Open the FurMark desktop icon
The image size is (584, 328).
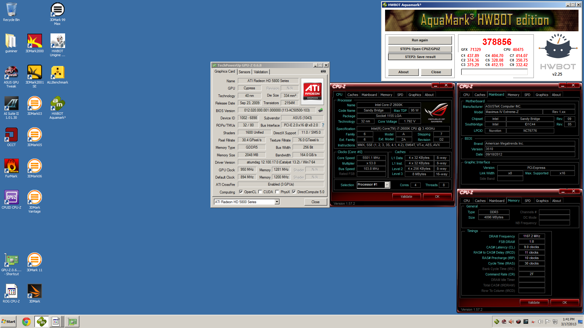coord(11,168)
